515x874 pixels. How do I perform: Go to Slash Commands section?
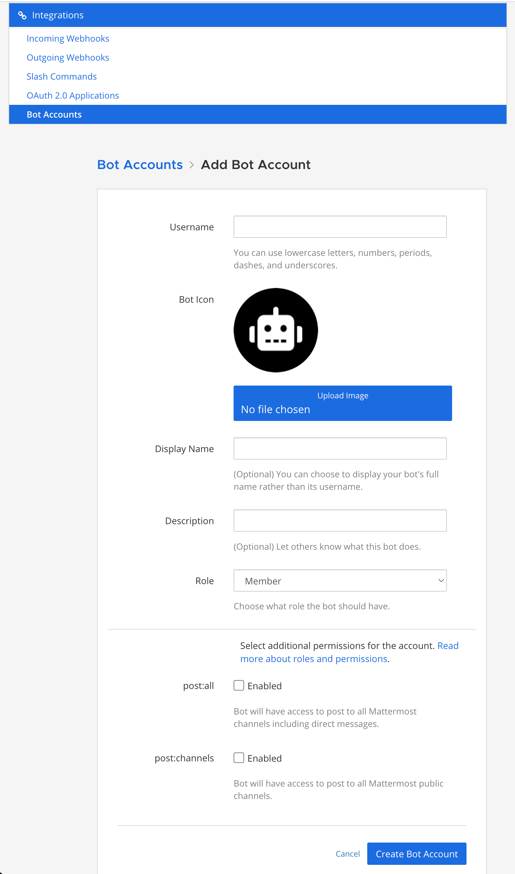click(62, 77)
